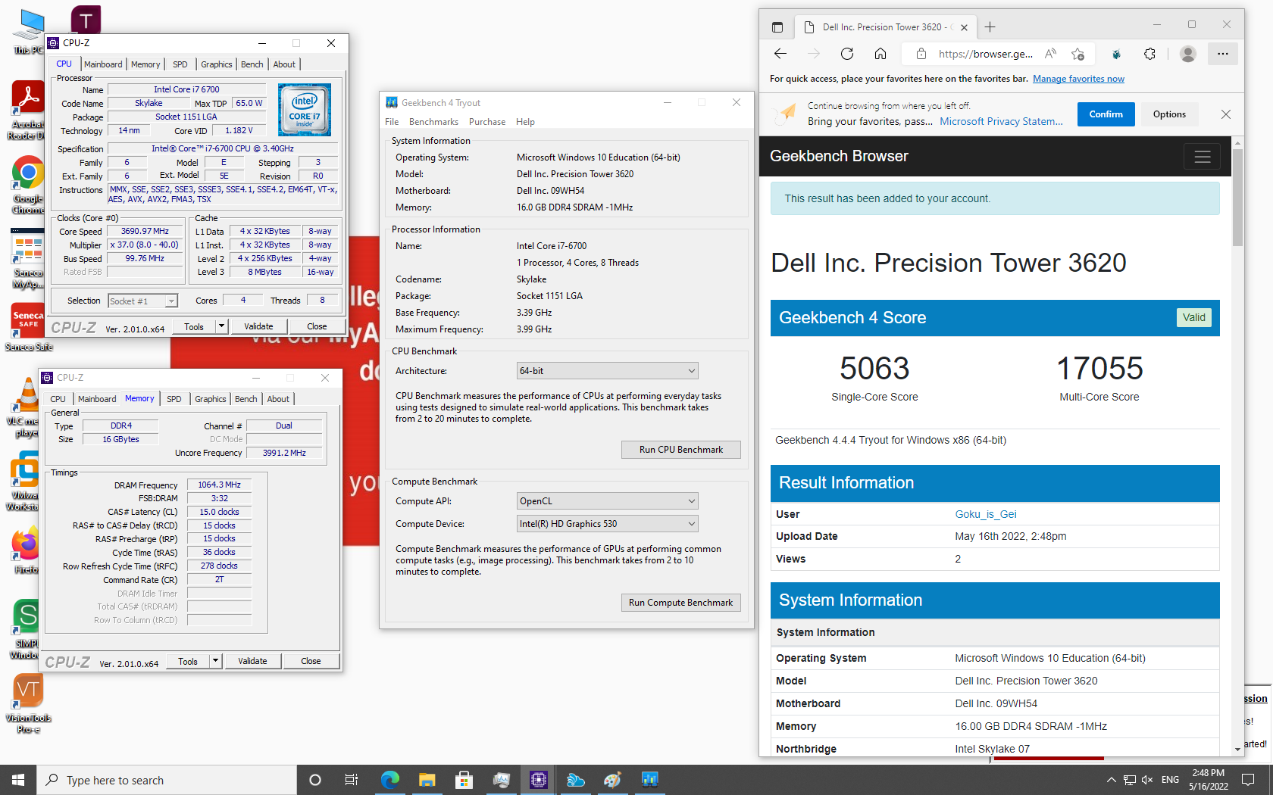Switch to About tab in lower CPU-Z
This screenshot has width=1273, height=795.
(278, 399)
